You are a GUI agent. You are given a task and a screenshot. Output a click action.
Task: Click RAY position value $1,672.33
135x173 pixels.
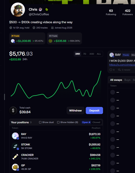coord(95,134)
